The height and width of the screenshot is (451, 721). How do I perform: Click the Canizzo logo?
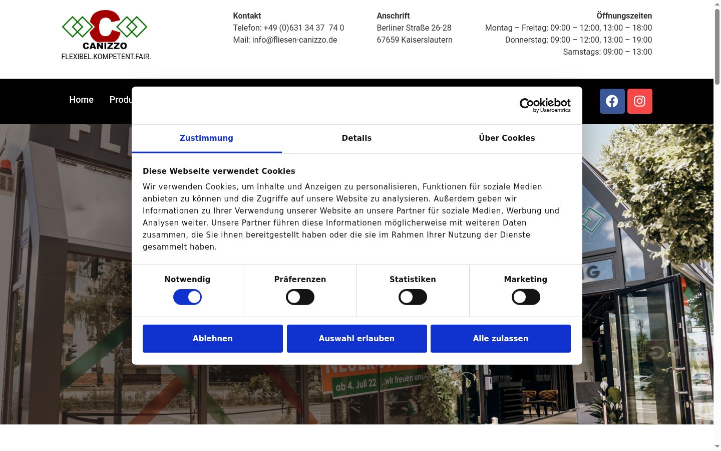tap(105, 30)
